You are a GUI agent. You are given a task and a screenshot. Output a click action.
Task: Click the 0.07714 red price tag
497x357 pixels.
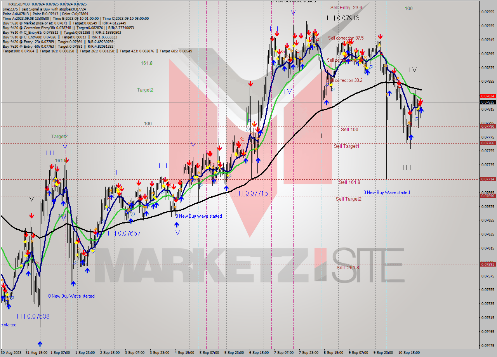[488, 179]
